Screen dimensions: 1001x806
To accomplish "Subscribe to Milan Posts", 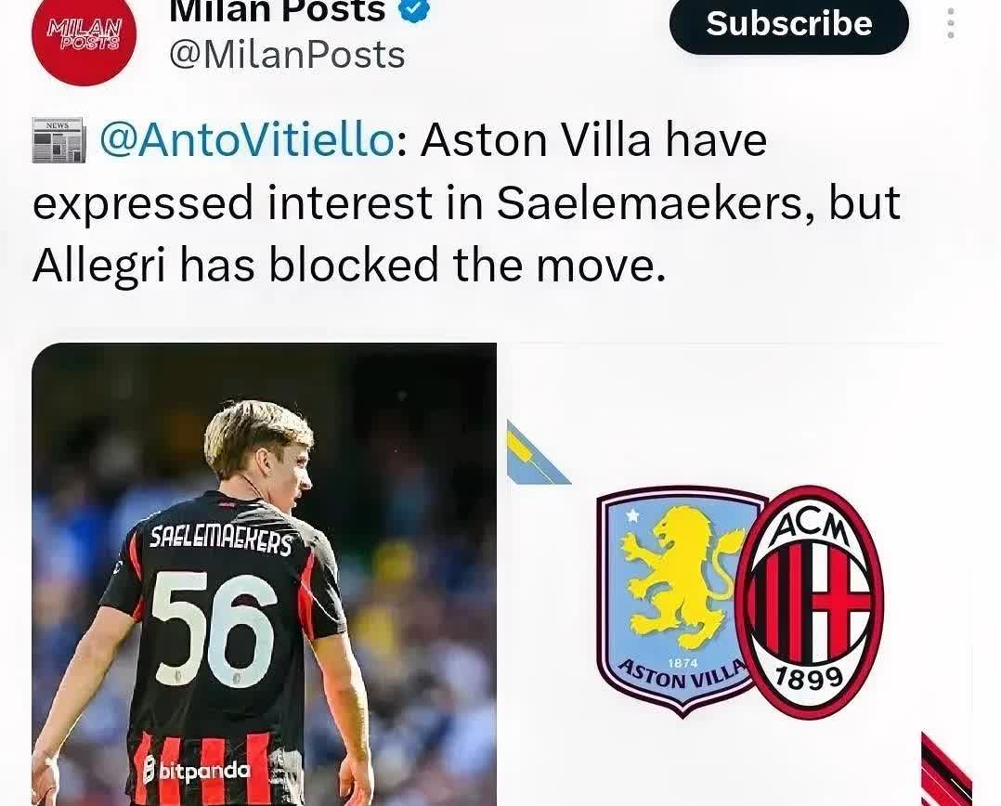I will [x=789, y=24].
